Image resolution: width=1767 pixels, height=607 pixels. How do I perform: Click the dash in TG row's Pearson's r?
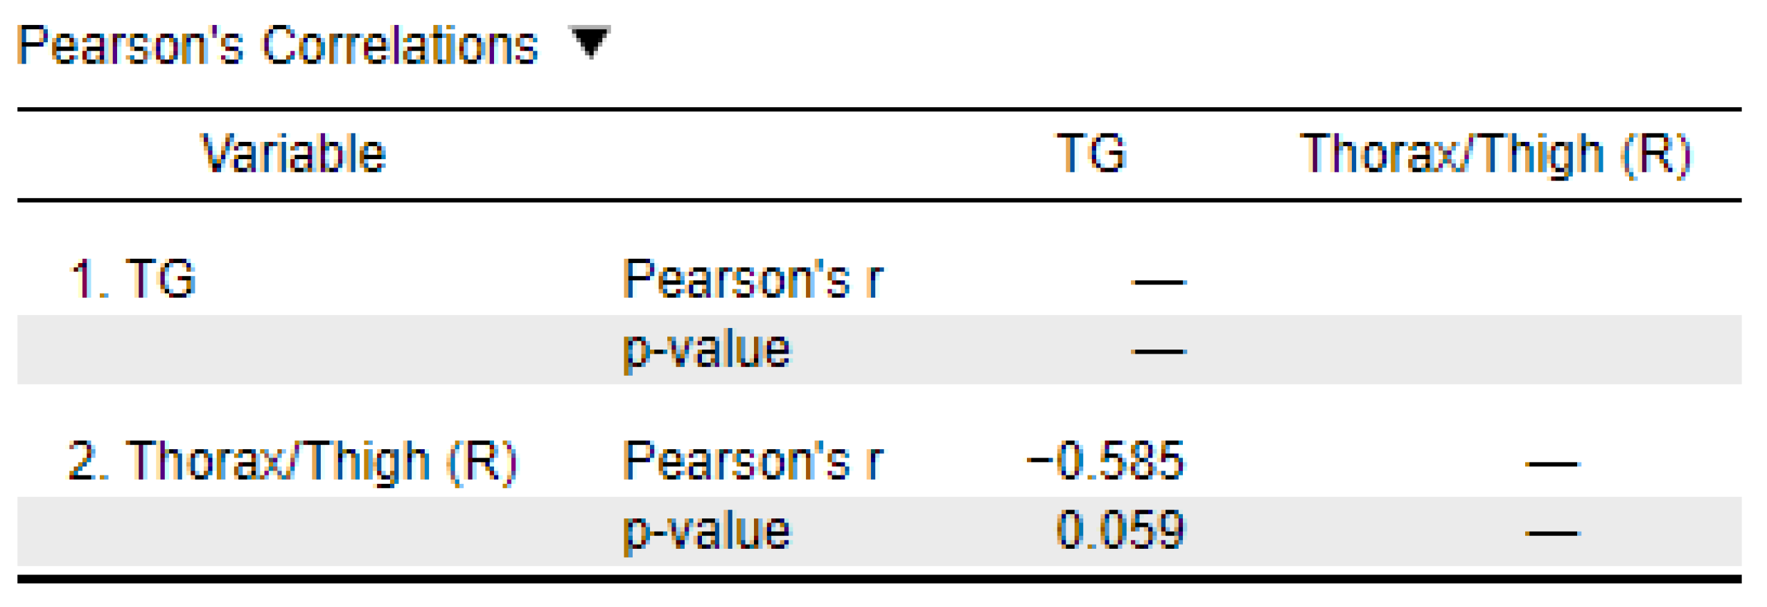1158,282
